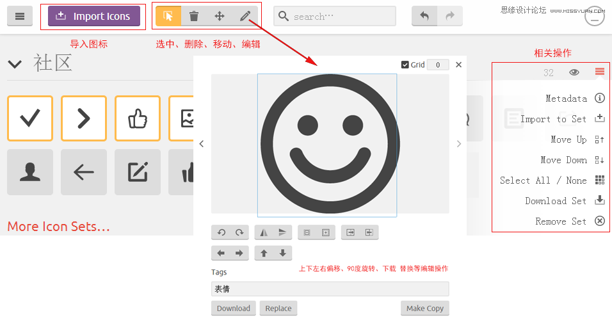Toggle the Grid checkbox

(x=405, y=65)
